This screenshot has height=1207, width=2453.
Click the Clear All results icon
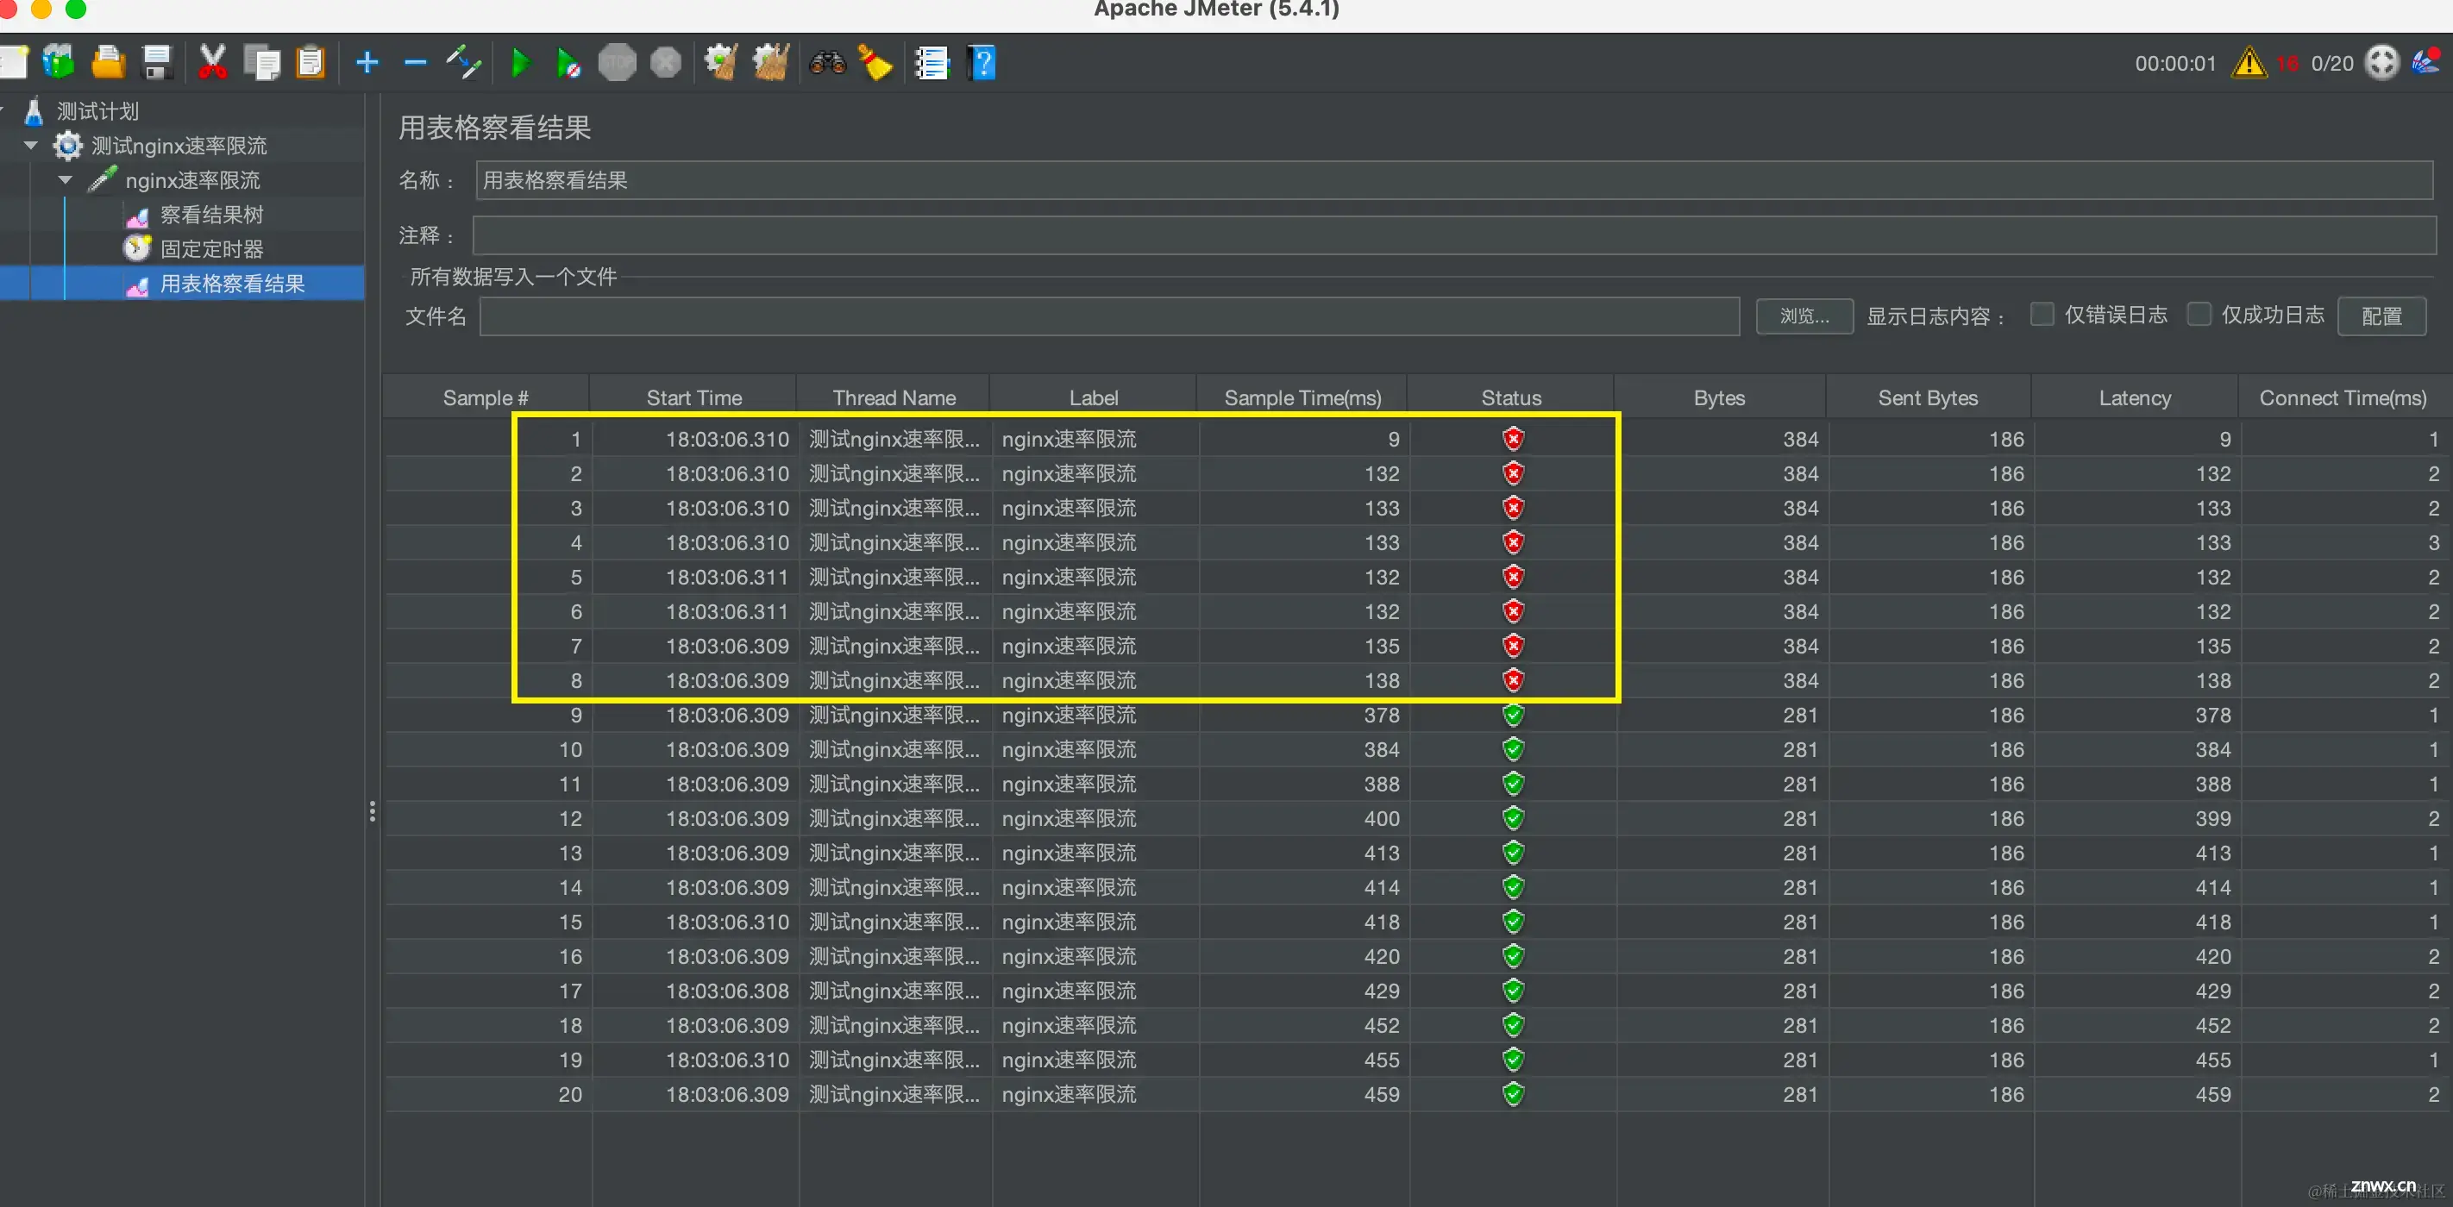(x=770, y=63)
